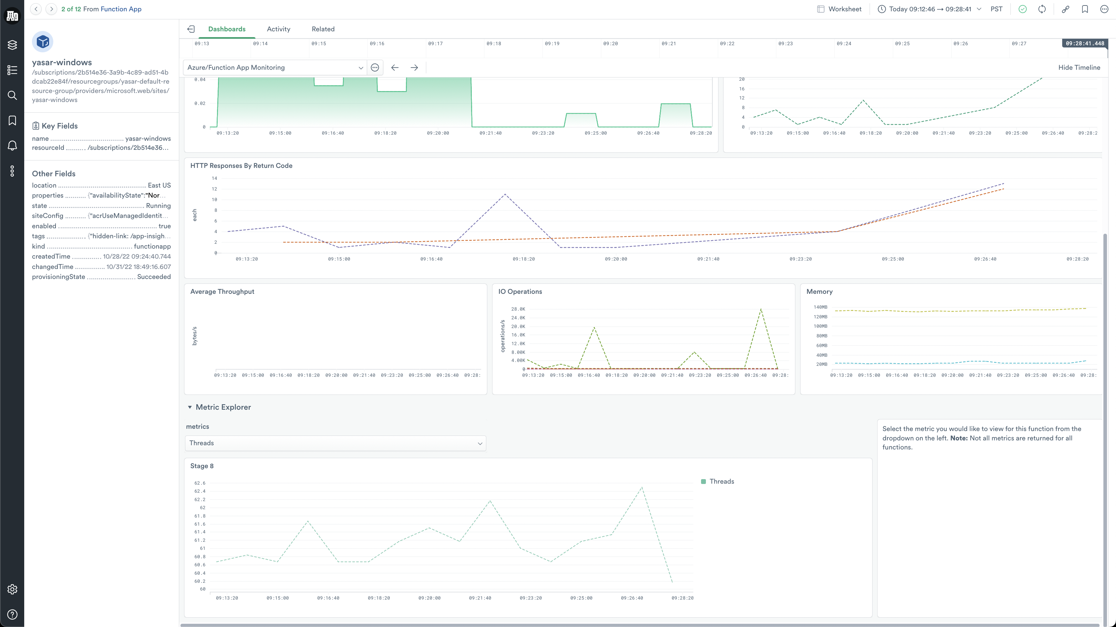This screenshot has height=627, width=1116.
Task: Click the help question mark icon
Action: (12, 614)
